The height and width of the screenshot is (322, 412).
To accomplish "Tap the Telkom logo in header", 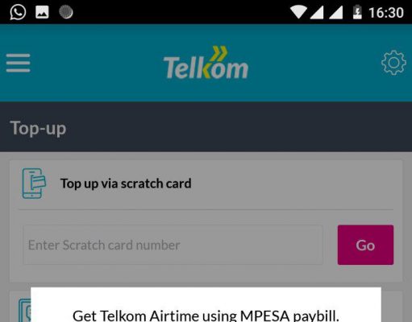I will tap(206, 63).
